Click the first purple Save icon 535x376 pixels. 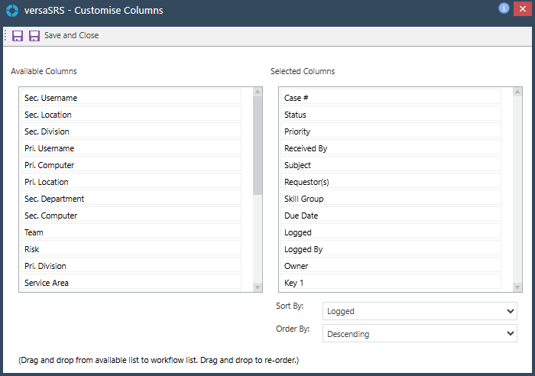pyautogui.click(x=18, y=36)
